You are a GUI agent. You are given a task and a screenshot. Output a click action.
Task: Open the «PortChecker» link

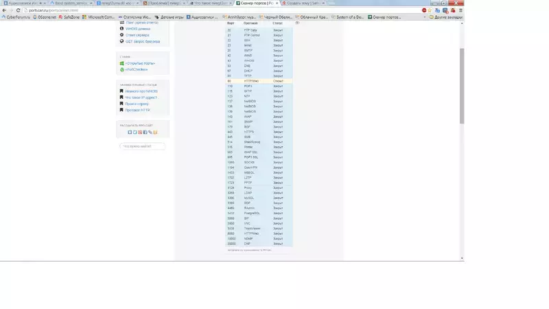(137, 70)
